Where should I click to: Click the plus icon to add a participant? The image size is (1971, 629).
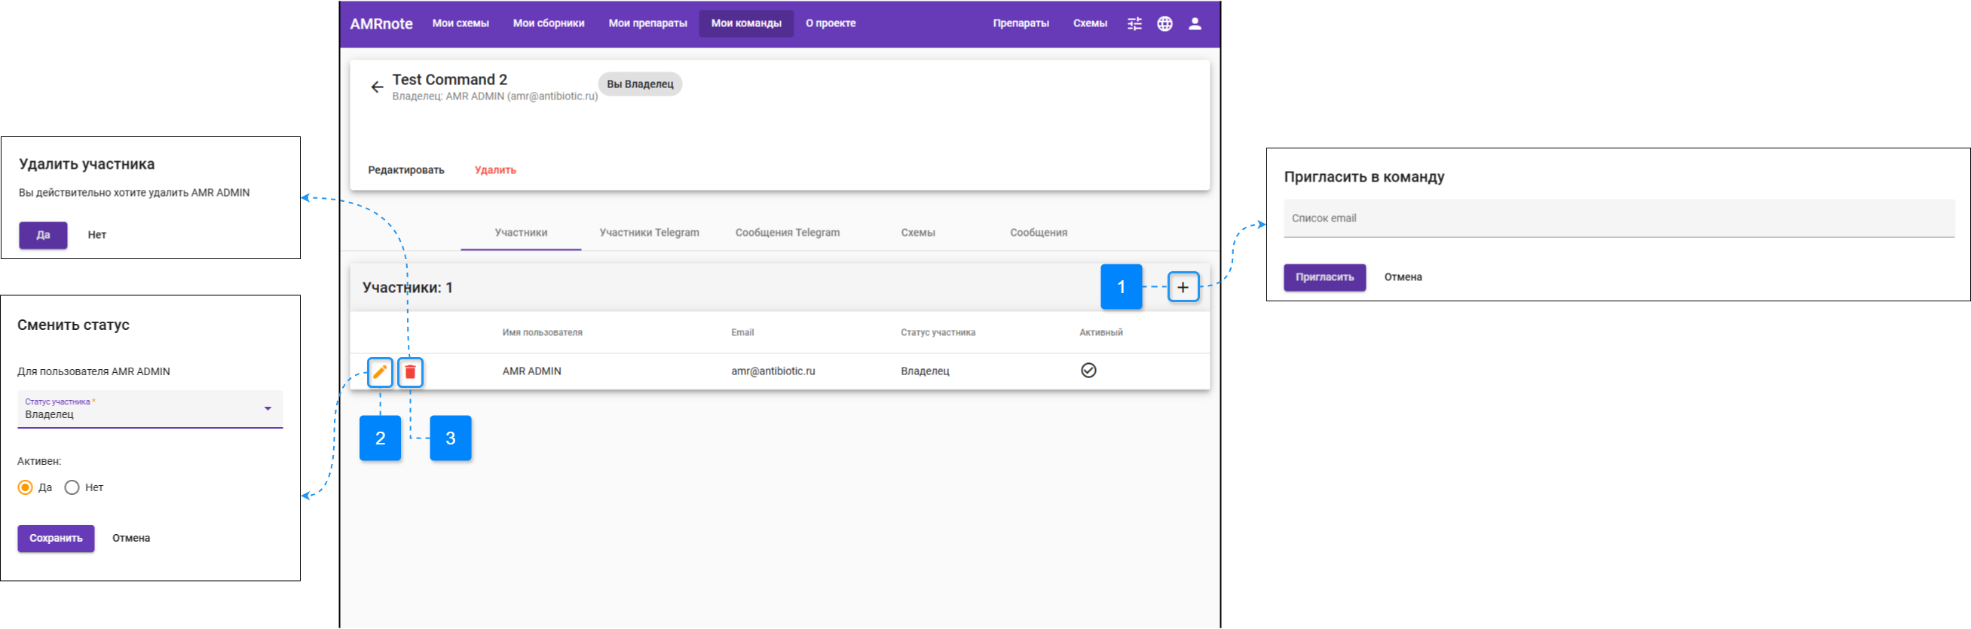click(1183, 287)
